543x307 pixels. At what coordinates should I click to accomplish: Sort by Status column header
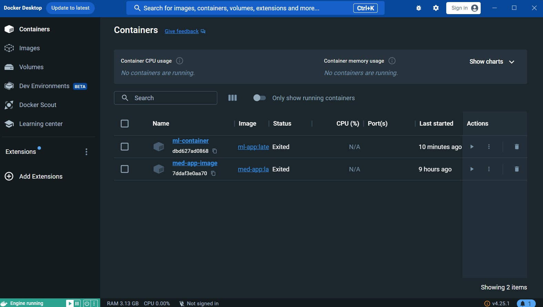coord(282,124)
